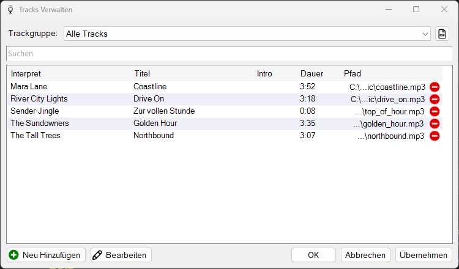Select The Sundowners artist cell
Viewport: 459px width, 269px height.
point(40,123)
